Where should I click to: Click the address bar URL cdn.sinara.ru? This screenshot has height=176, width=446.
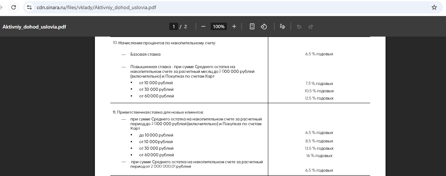click(x=96, y=7)
